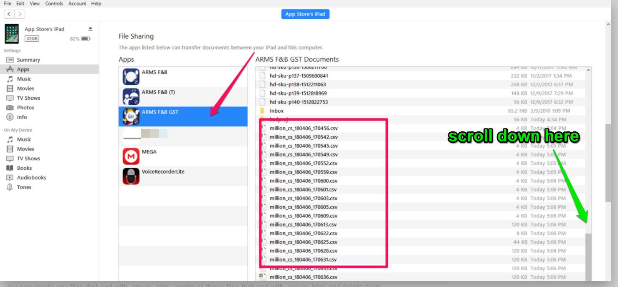
Task: Click the battery level icon
Action: (86, 39)
